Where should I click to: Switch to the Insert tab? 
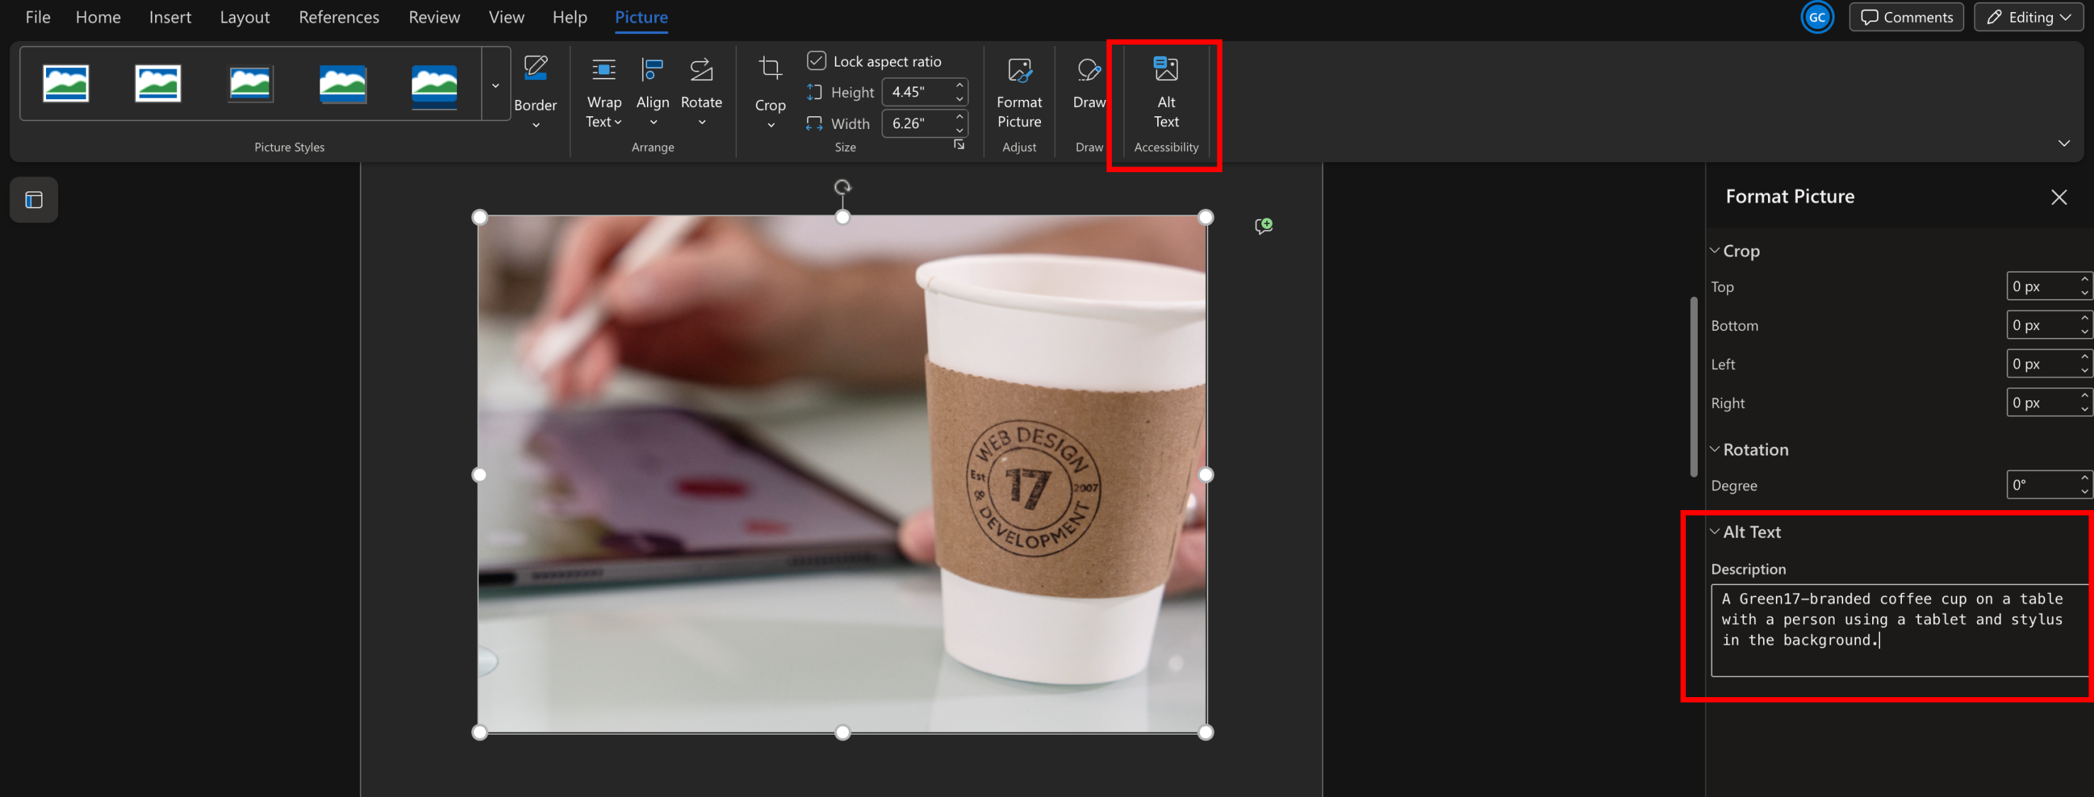click(170, 17)
